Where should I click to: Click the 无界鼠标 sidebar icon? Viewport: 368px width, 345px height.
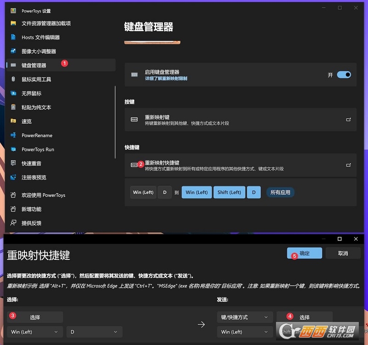[13, 93]
